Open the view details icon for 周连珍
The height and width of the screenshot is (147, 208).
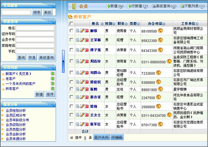(x=78, y=61)
